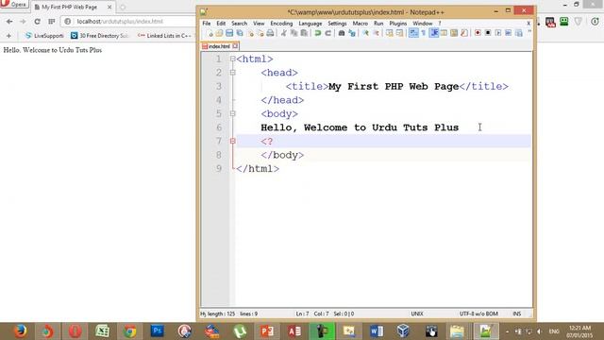The width and height of the screenshot is (604, 340).
Task: Click the Print toolbar icon
Action: pyautogui.click(x=270, y=33)
